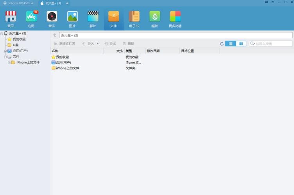Click the 越狱 jailbreak pineapple icon
Viewport: 294px width, 195px height.
[x=154, y=19]
